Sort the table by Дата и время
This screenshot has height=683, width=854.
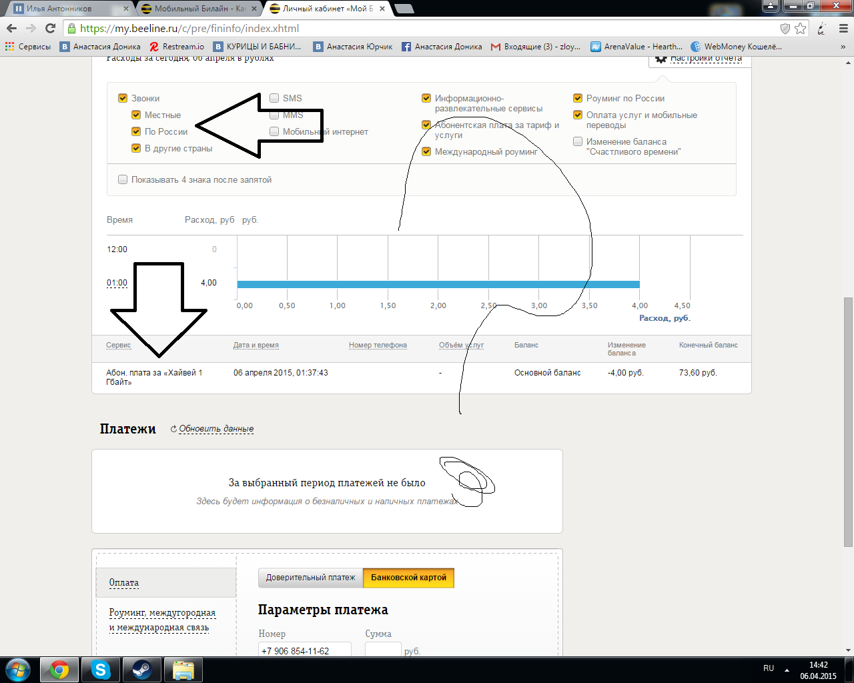pyautogui.click(x=256, y=345)
